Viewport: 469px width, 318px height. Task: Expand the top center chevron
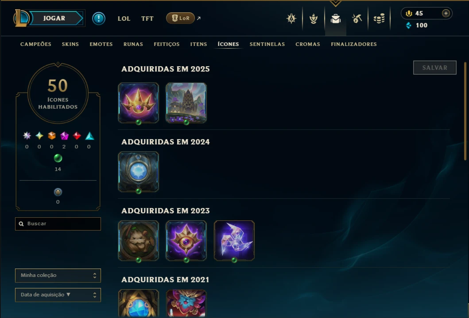[336, 3]
